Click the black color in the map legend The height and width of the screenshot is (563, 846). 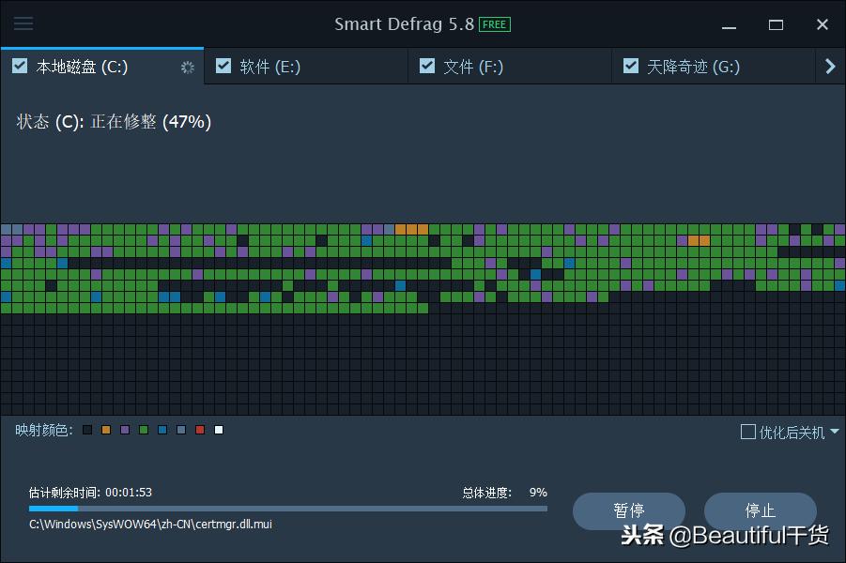tap(86, 430)
